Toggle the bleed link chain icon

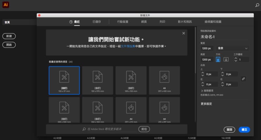click(x=243, y=79)
